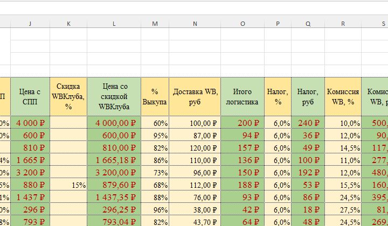Select the '96,00 ₽' delivery cell
This screenshot has width=388, height=226.
(x=195, y=172)
